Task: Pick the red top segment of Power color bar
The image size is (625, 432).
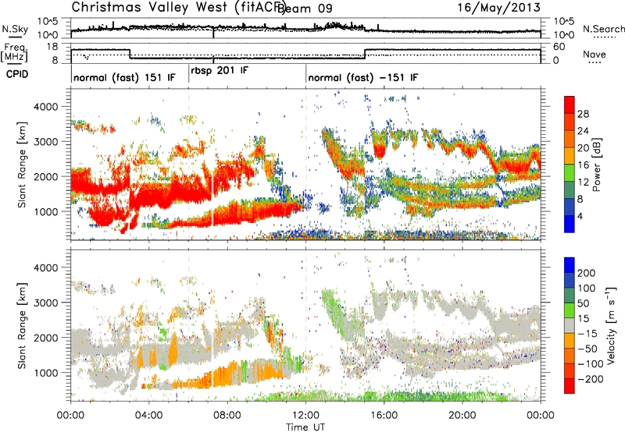Action: (570, 105)
